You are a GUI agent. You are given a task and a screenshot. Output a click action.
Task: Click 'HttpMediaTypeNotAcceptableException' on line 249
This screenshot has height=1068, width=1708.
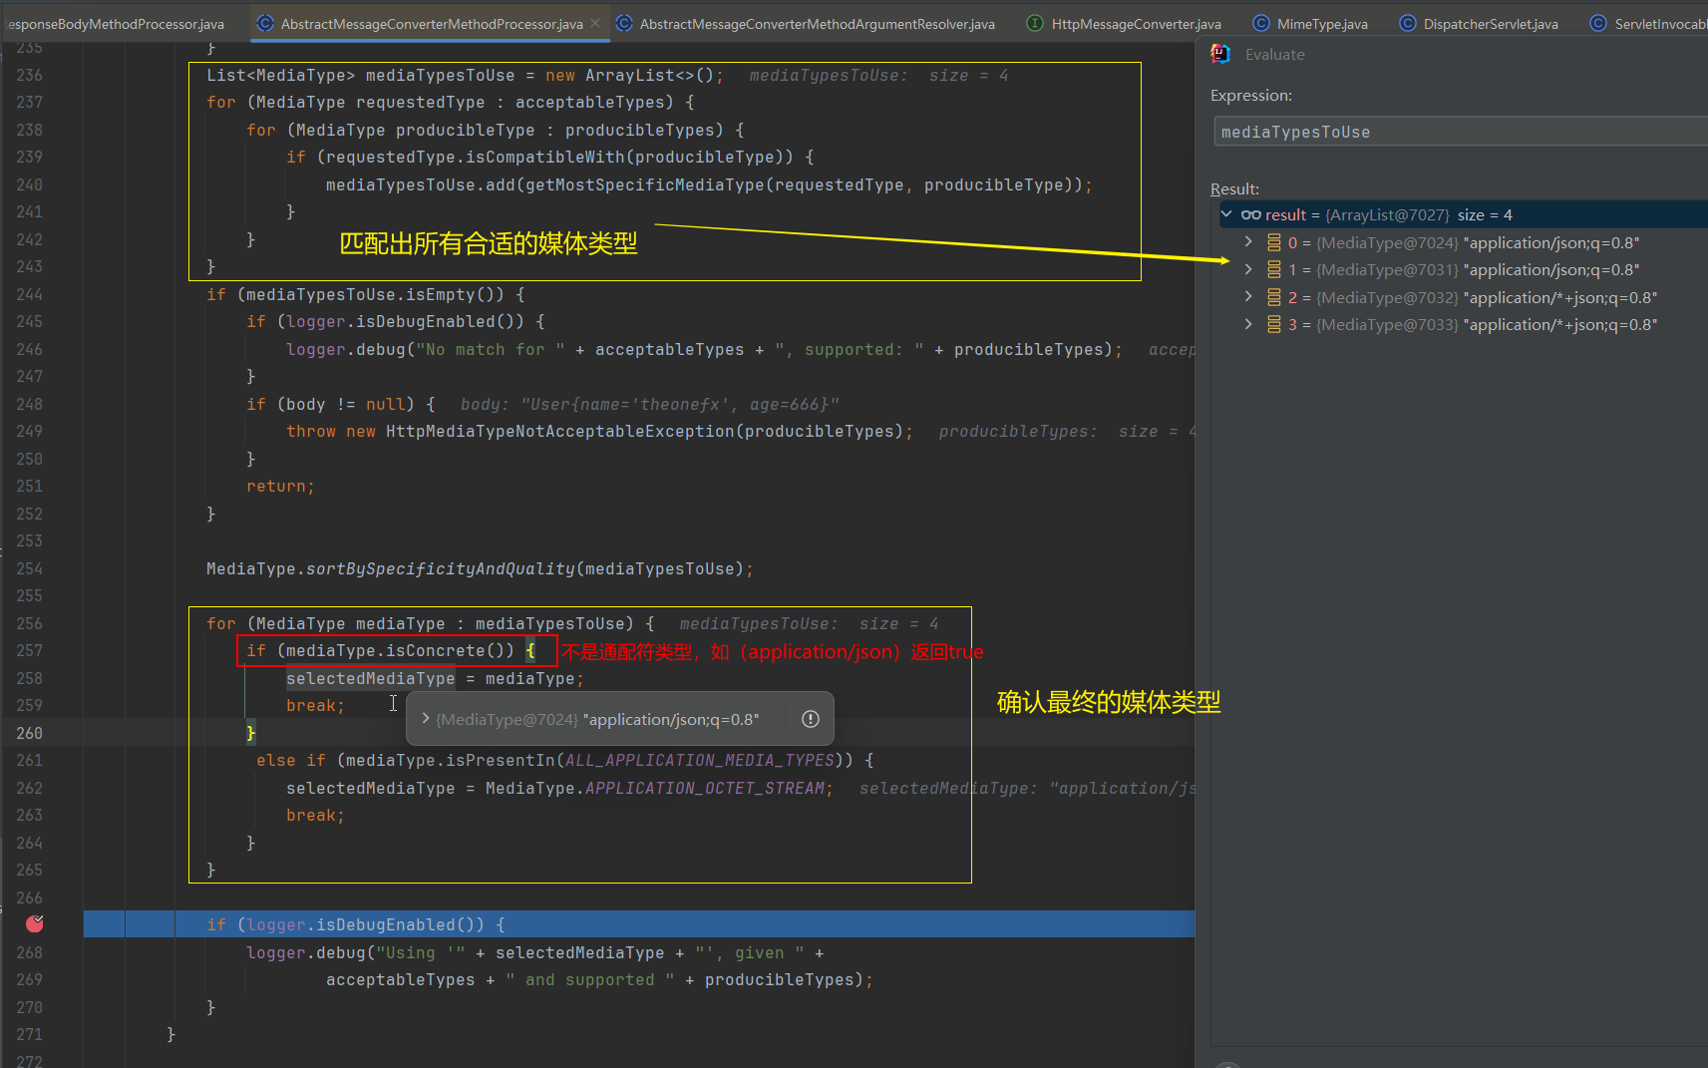(560, 431)
